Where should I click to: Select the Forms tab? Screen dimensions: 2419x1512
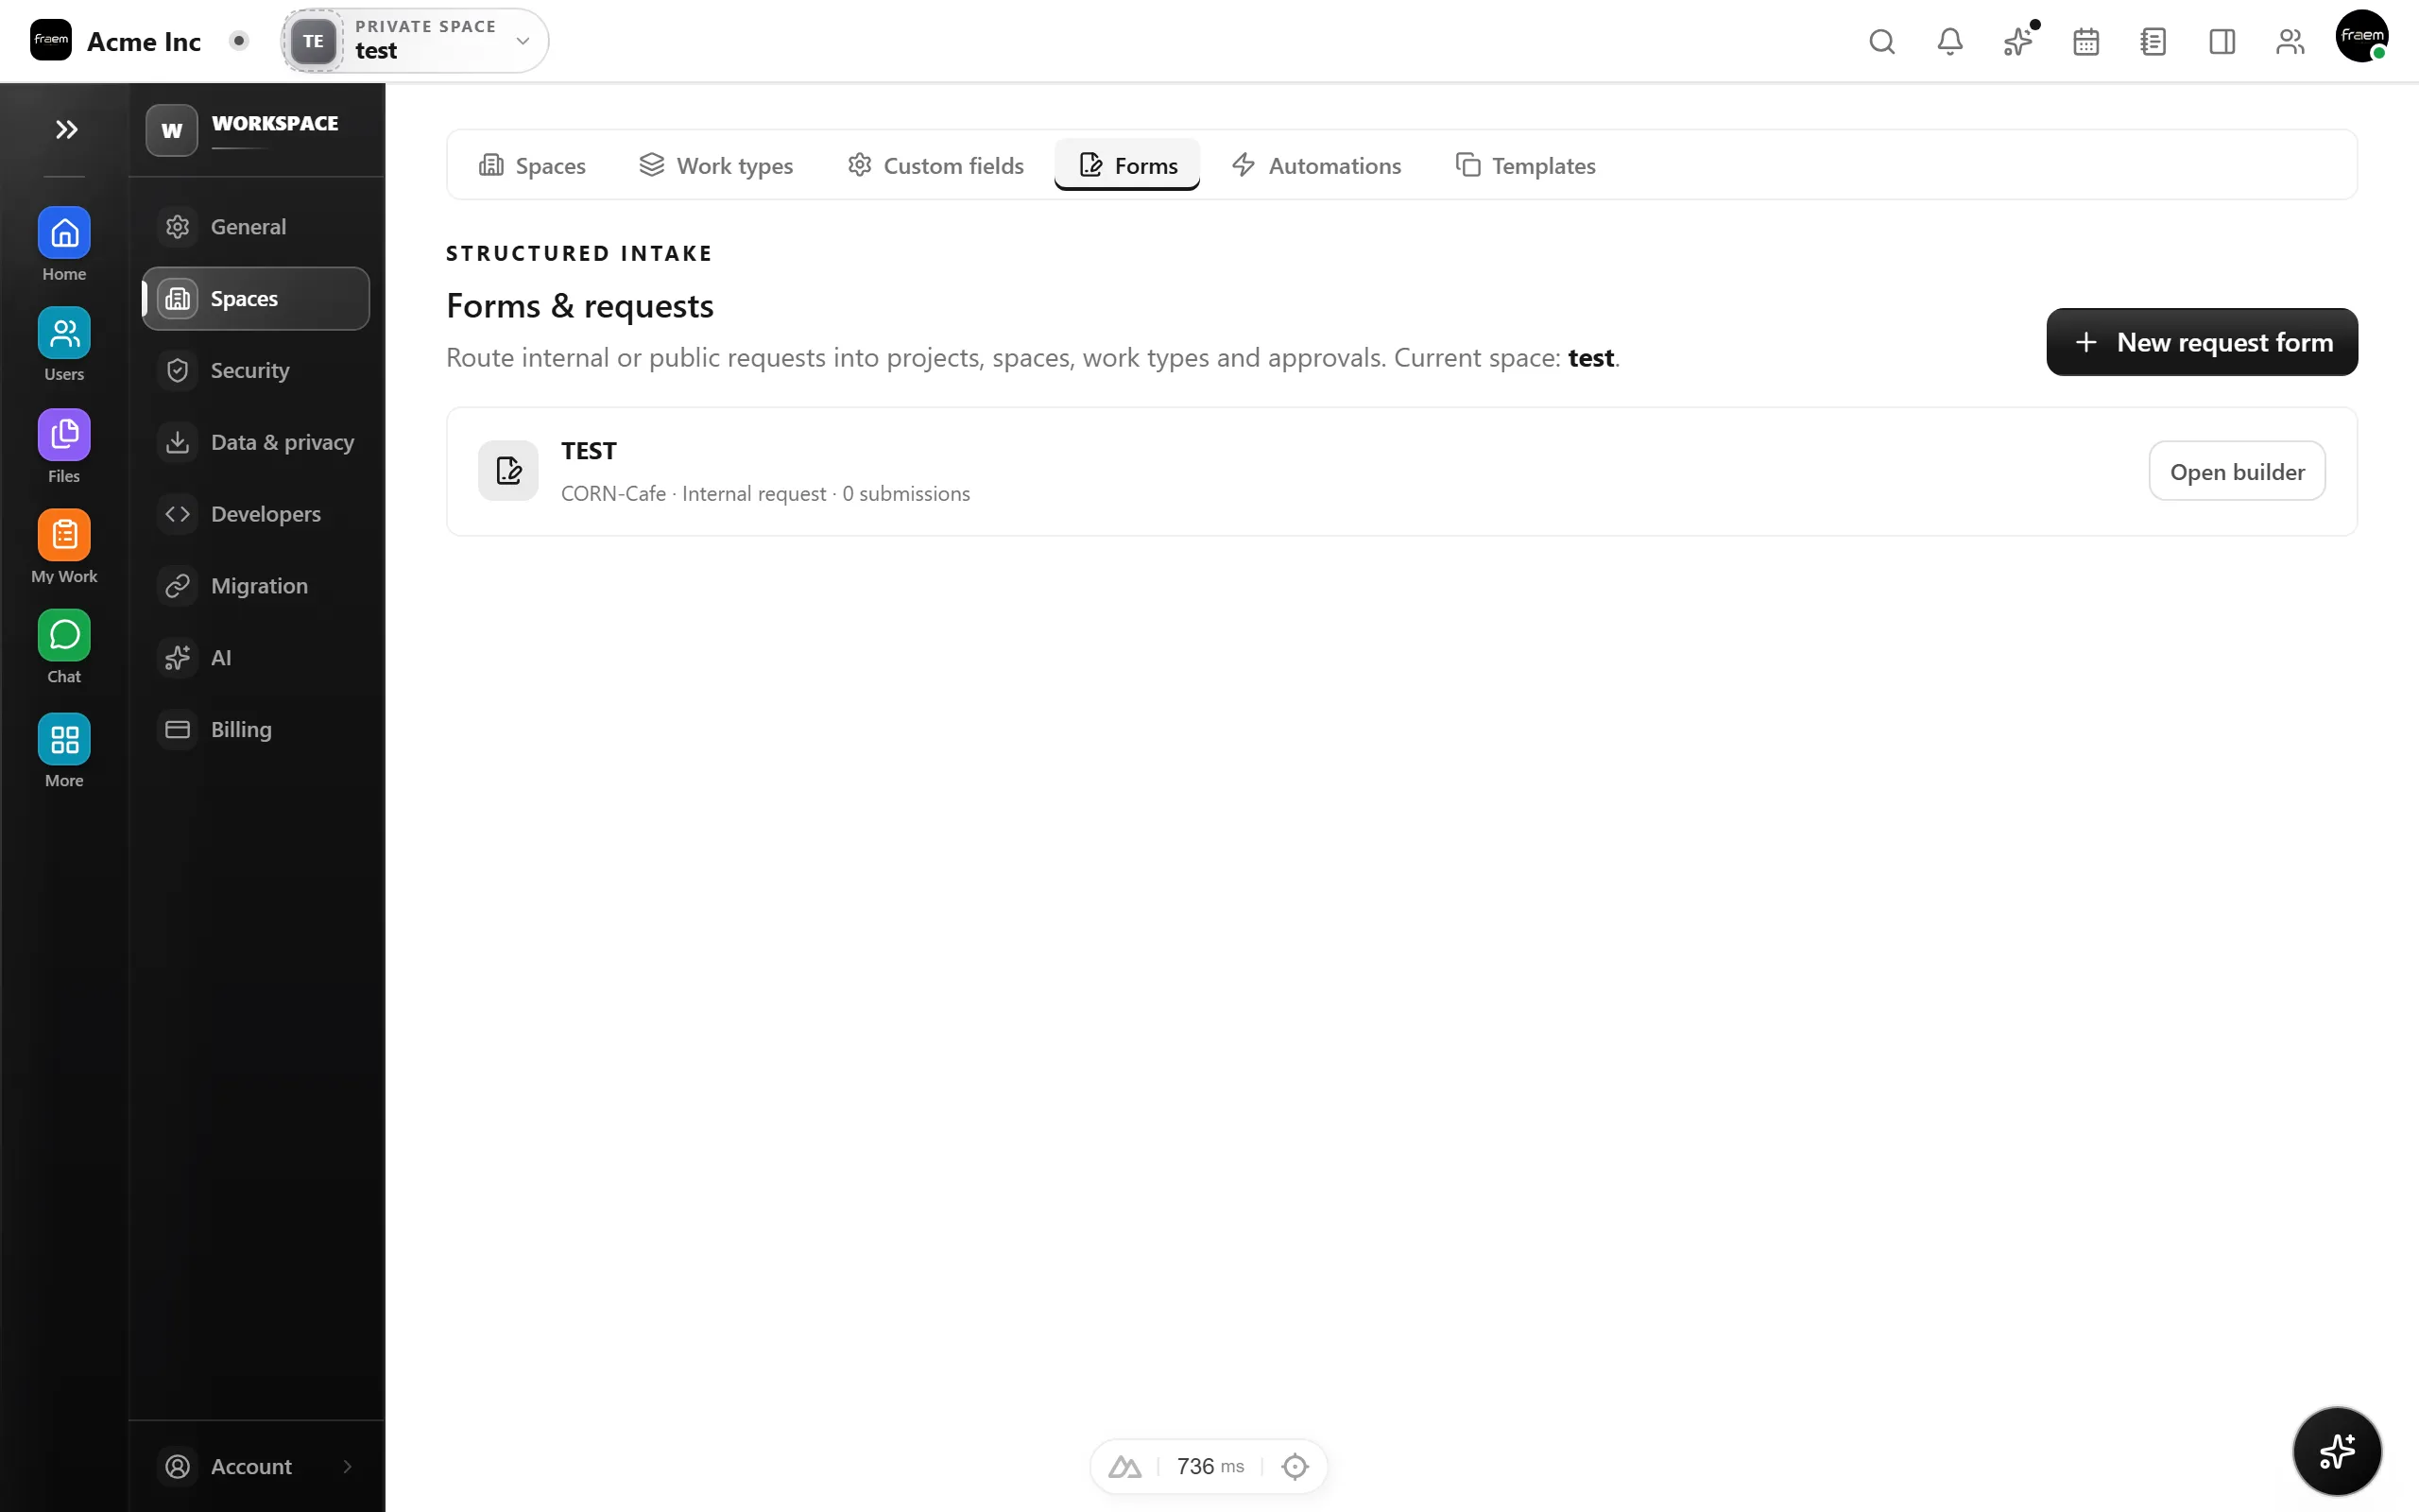1127,165
